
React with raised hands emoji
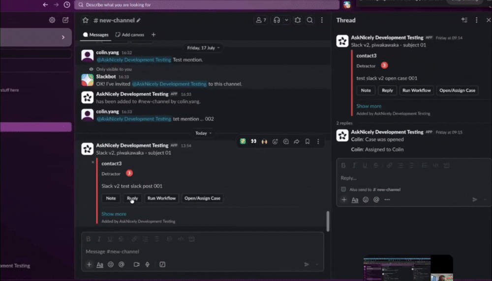point(264,141)
